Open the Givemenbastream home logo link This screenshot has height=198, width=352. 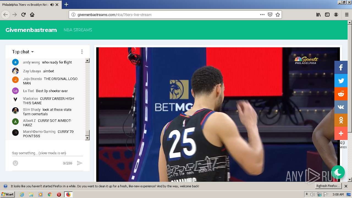click(x=31, y=30)
